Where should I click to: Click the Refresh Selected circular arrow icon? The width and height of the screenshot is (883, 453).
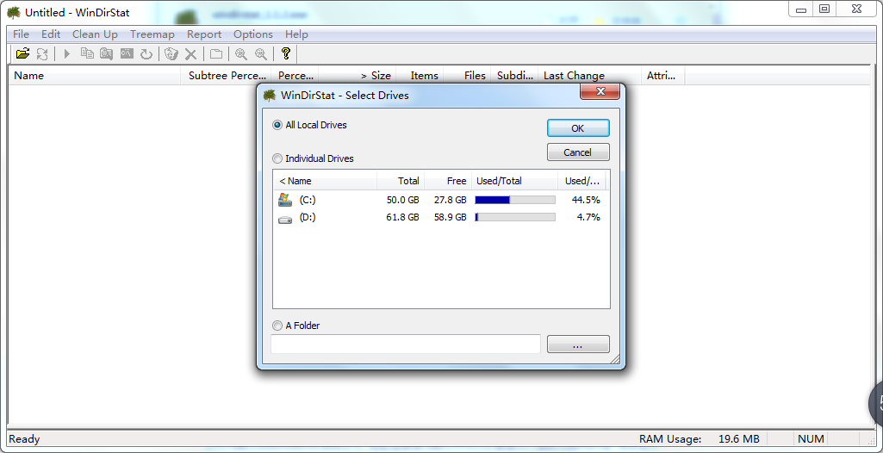click(146, 54)
